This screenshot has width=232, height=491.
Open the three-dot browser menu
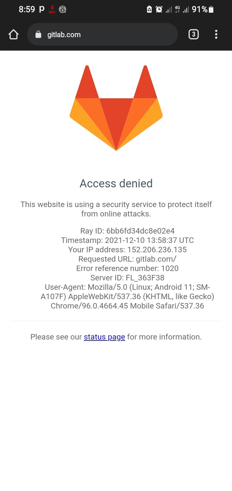coord(216,34)
